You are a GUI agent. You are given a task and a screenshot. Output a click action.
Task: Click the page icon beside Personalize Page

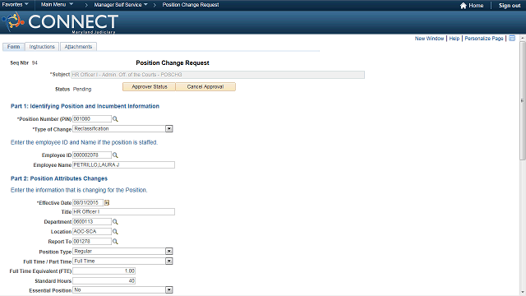click(512, 39)
